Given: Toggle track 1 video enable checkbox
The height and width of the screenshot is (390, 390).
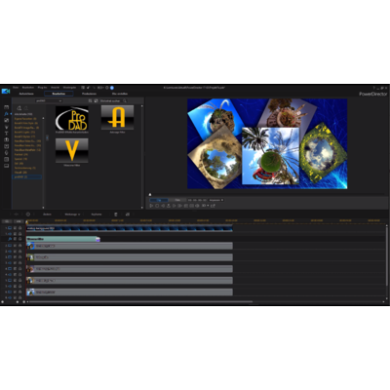Looking at the screenshot, I should [x=15, y=228].
